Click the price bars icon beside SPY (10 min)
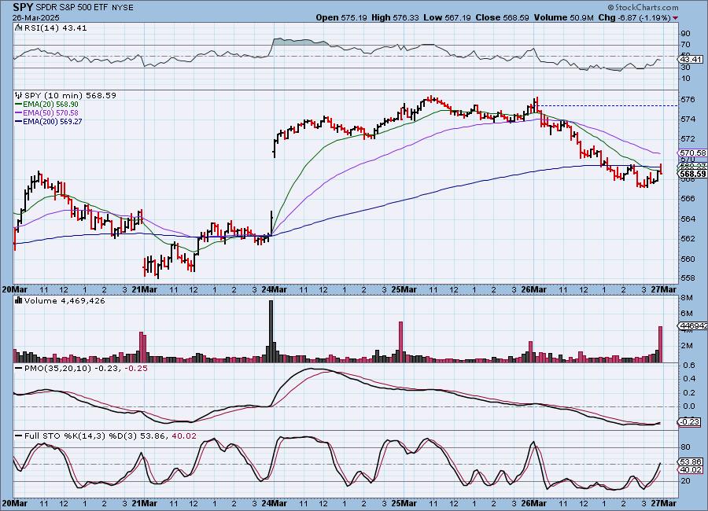 [19, 95]
